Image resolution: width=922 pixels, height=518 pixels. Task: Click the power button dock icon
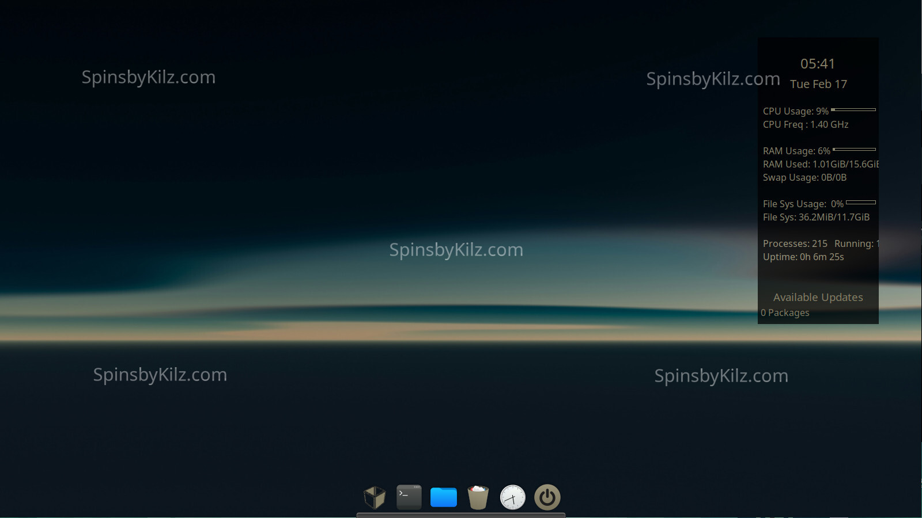tap(547, 497)
